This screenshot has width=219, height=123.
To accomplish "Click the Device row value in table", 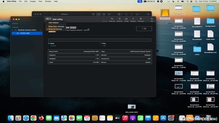I will pyautogui.click(x=148, y=62).
